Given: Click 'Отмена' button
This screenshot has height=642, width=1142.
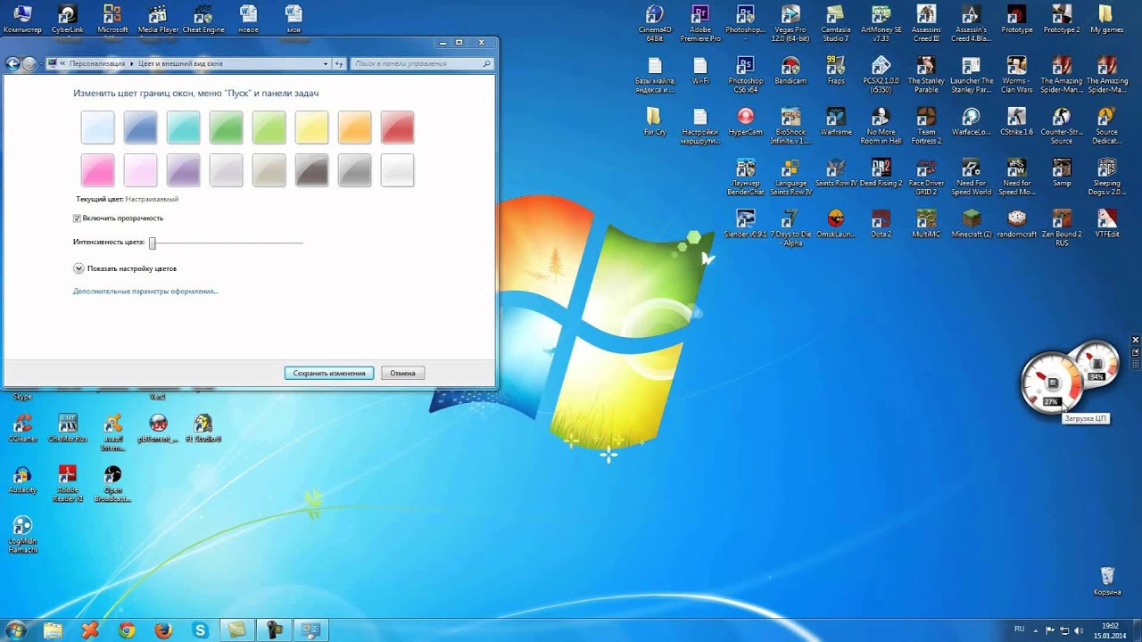Looking at the screenshot, I should 402,373.
